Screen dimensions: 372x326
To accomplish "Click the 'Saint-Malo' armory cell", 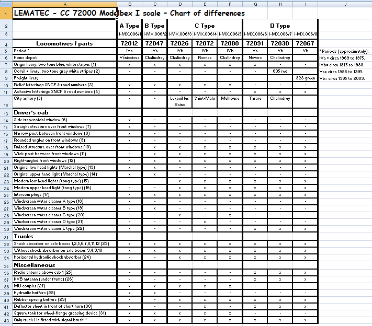I will tap(205, 101).
